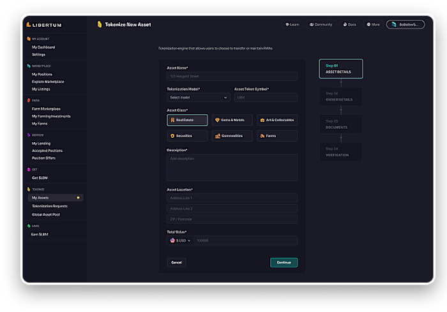The image size is (447, 312).
Task: Open Global Asset Pool
Action: pos(46,214)
